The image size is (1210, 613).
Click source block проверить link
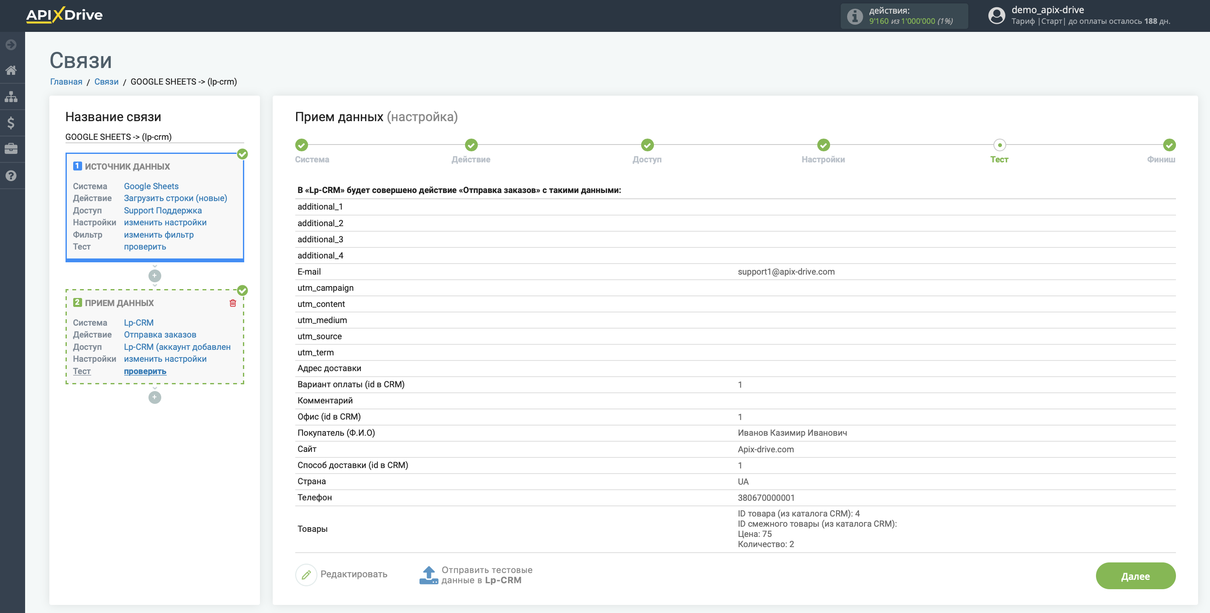pos(145,247)
